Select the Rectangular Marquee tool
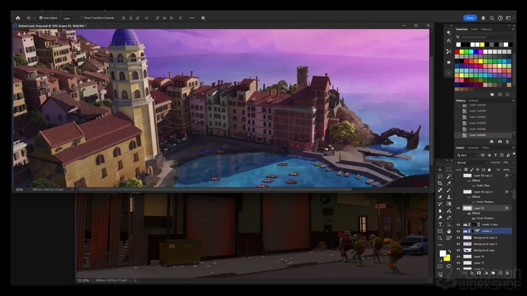The height and width of the screenshot is (296, 527). coord(449,170)
